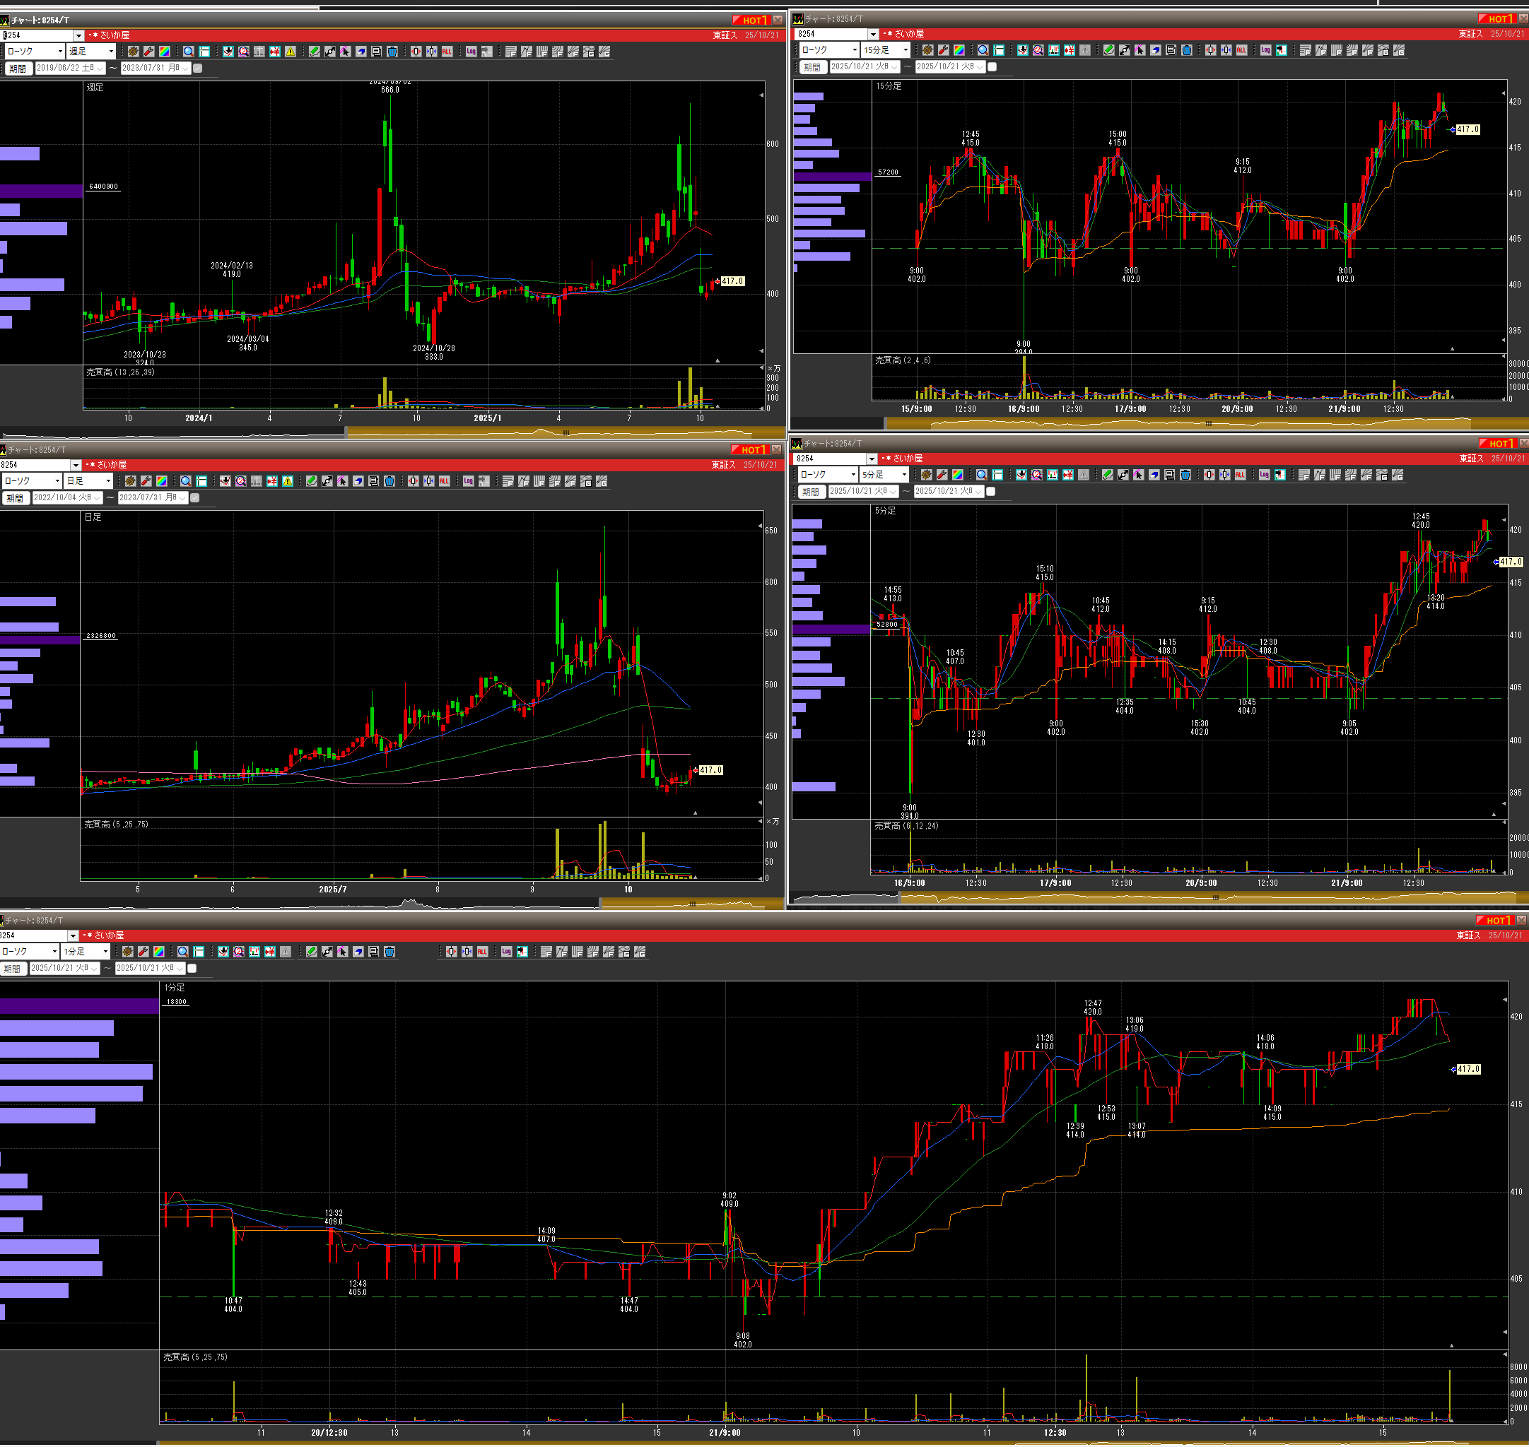Click the magnifier icon in the weekly chart toolbar

click(x=188, y=52)
